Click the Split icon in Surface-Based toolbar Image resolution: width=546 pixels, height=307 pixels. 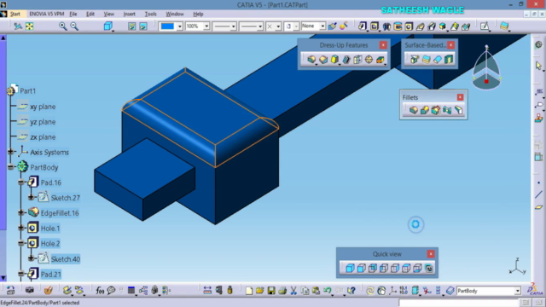[415, 60]
